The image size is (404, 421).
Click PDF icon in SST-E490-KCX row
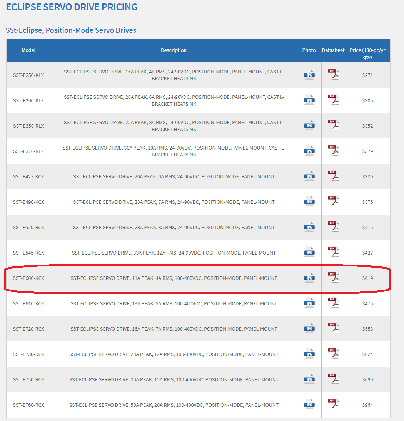tap(334, 201)
